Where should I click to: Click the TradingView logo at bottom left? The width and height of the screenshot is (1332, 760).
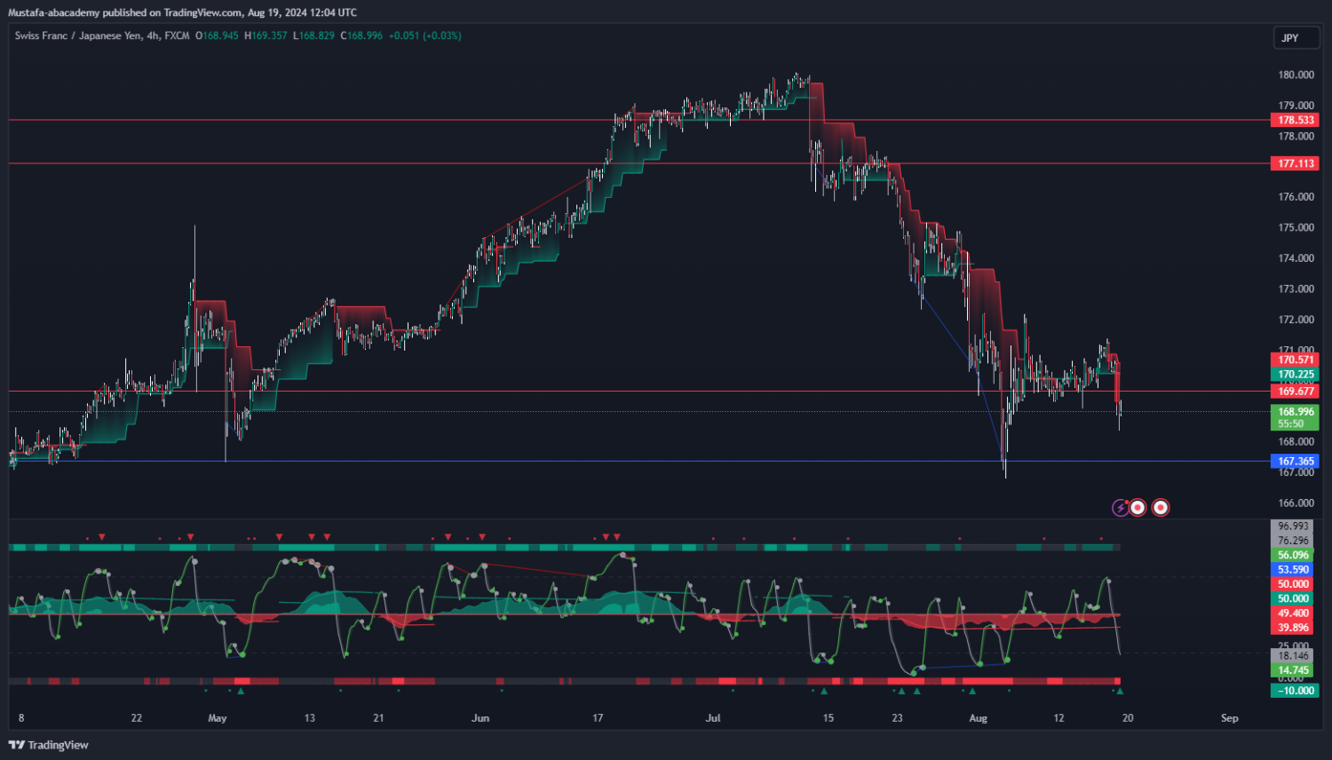coord(49,745)
